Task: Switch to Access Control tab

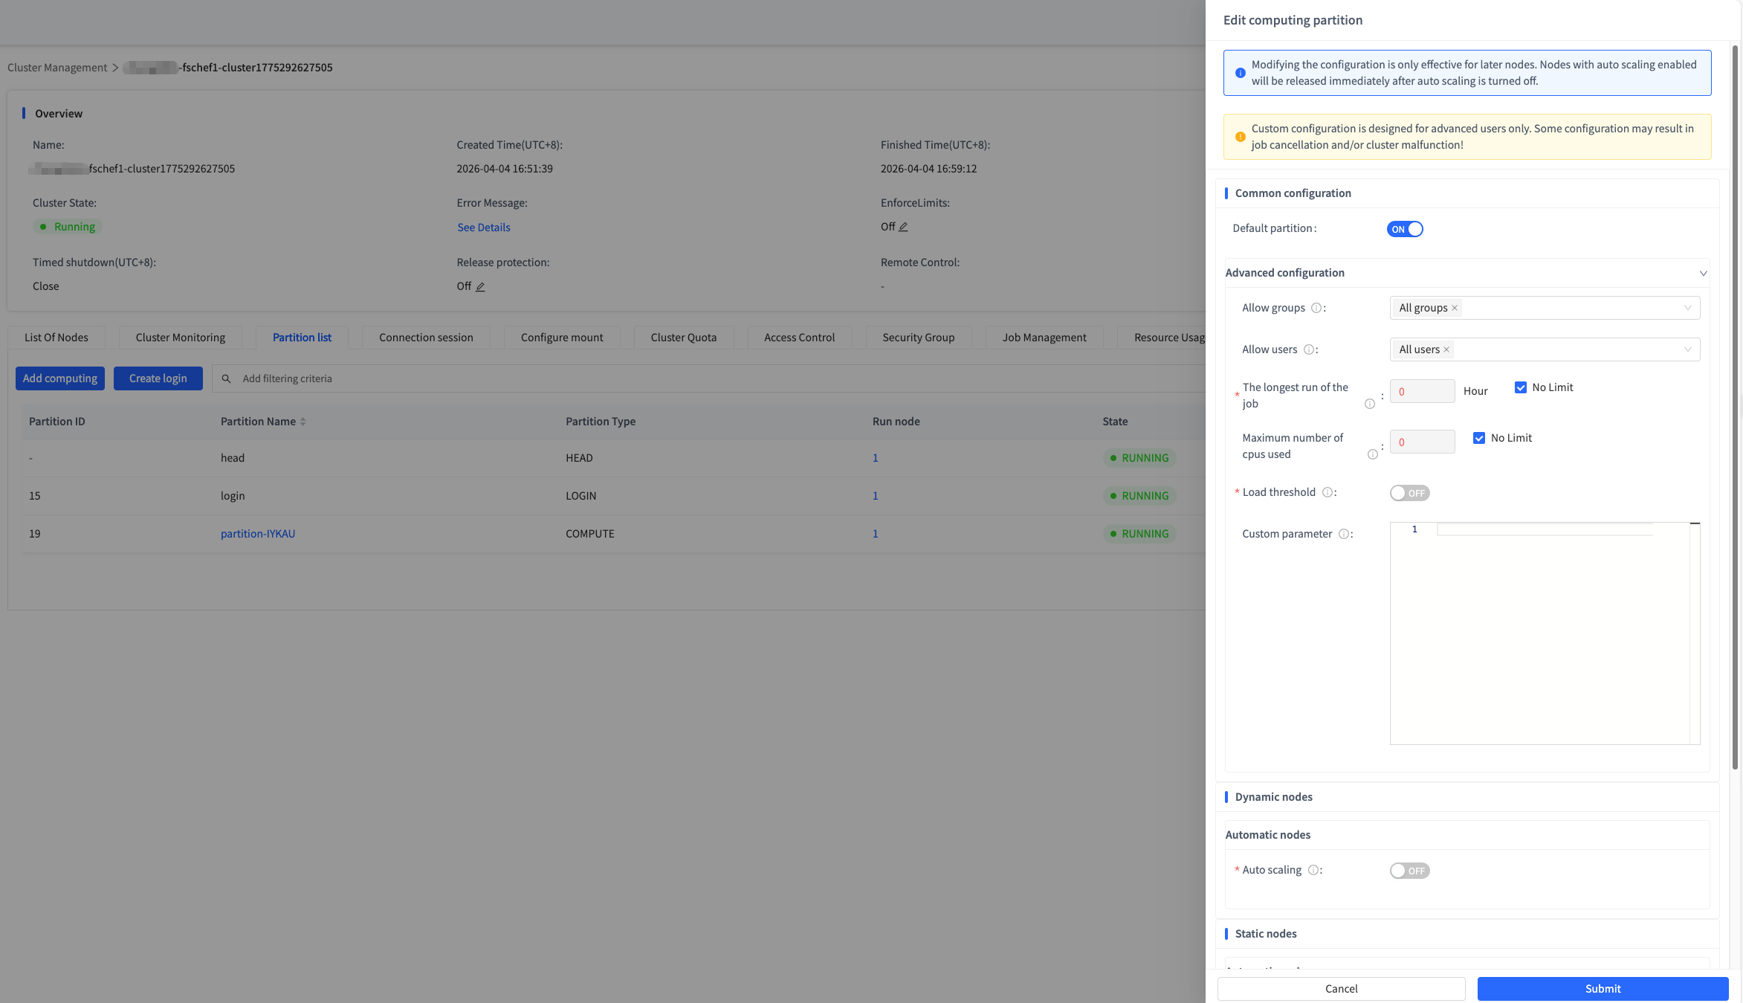Action: click(x=800, y=338)
